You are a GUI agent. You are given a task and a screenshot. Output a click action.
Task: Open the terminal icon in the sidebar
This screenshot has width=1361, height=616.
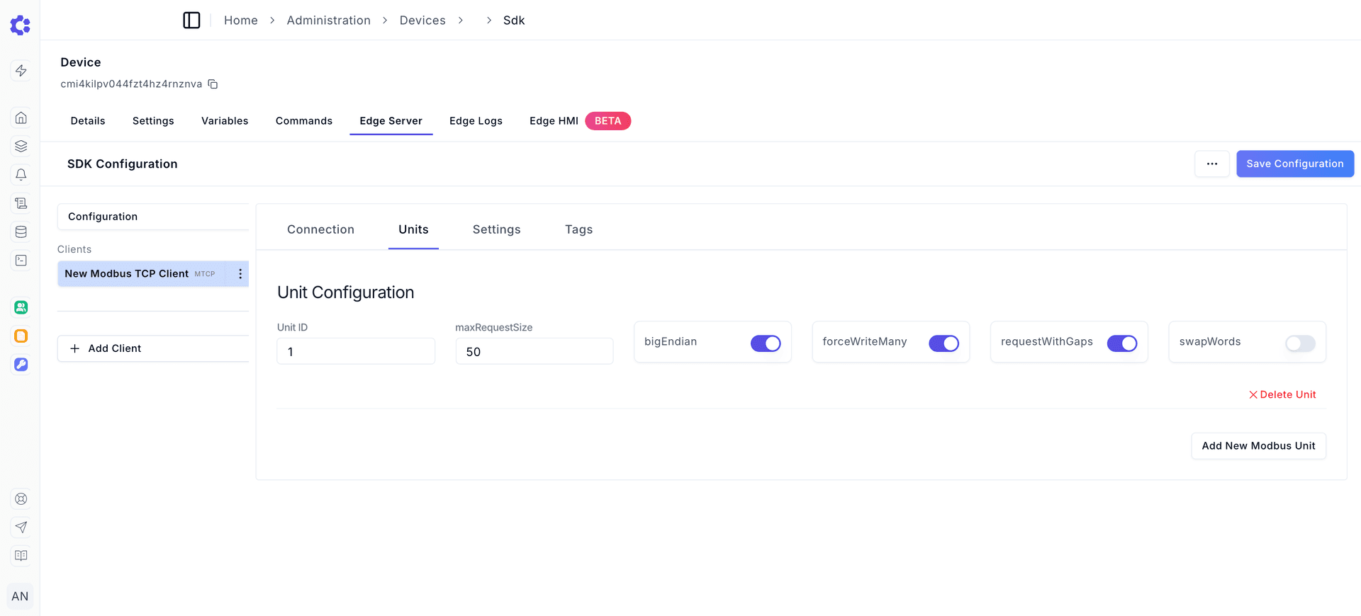pos(21,261)
